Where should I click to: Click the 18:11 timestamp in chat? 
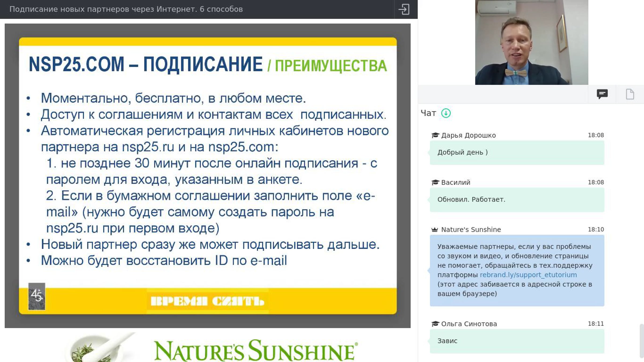click(x=596, y=324)
